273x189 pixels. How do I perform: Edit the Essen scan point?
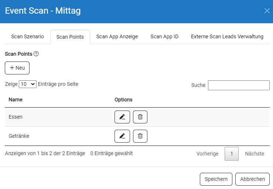coord(122,117)
